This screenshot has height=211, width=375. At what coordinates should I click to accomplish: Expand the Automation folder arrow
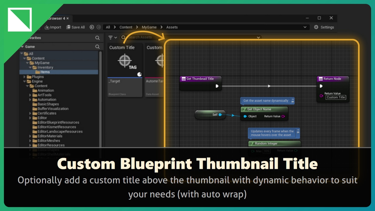click(x=30, y=100)
